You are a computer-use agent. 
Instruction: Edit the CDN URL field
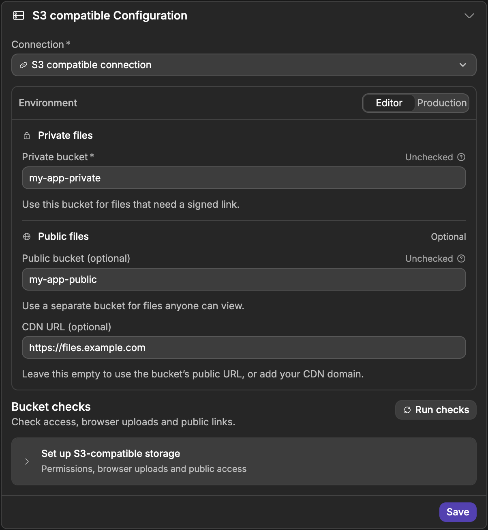(x=244, y=347)
